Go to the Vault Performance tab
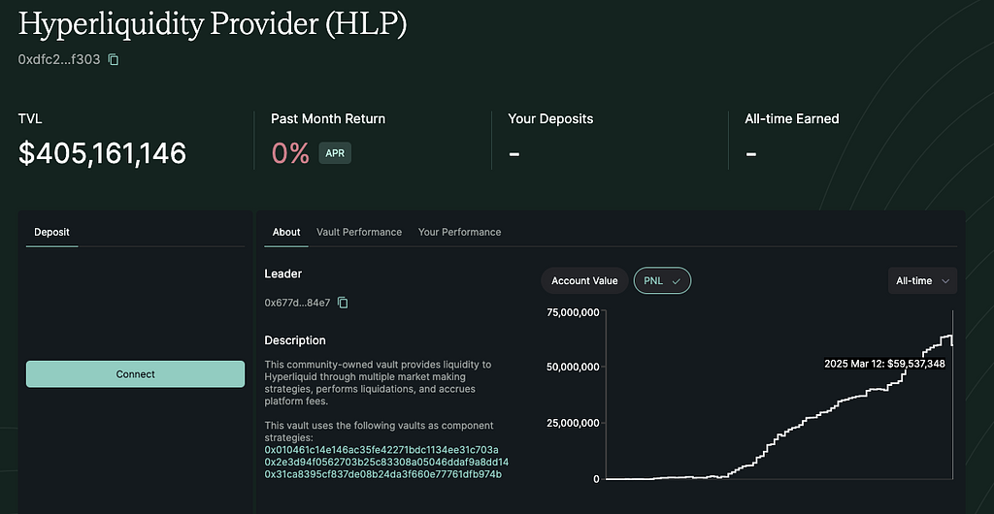Viewport: 994px width, 514px height. tap(359, 232)
